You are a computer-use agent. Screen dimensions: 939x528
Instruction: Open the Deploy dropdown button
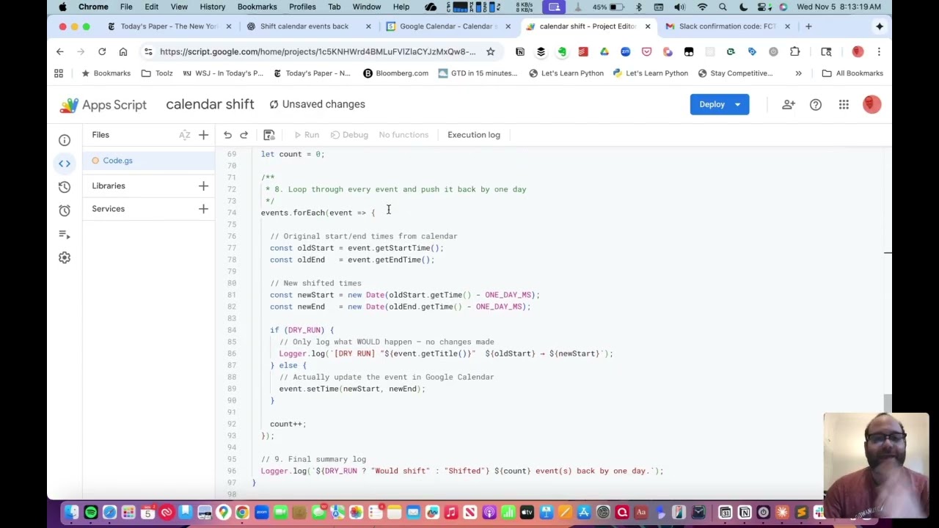719,104
